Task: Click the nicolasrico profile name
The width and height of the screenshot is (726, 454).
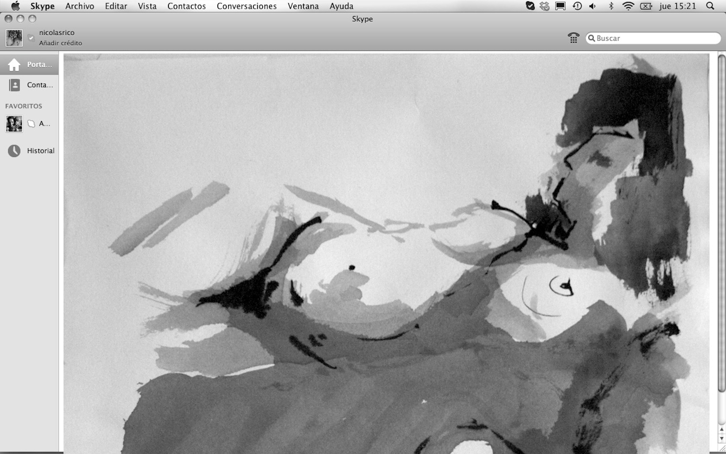Action: [56, 33]
